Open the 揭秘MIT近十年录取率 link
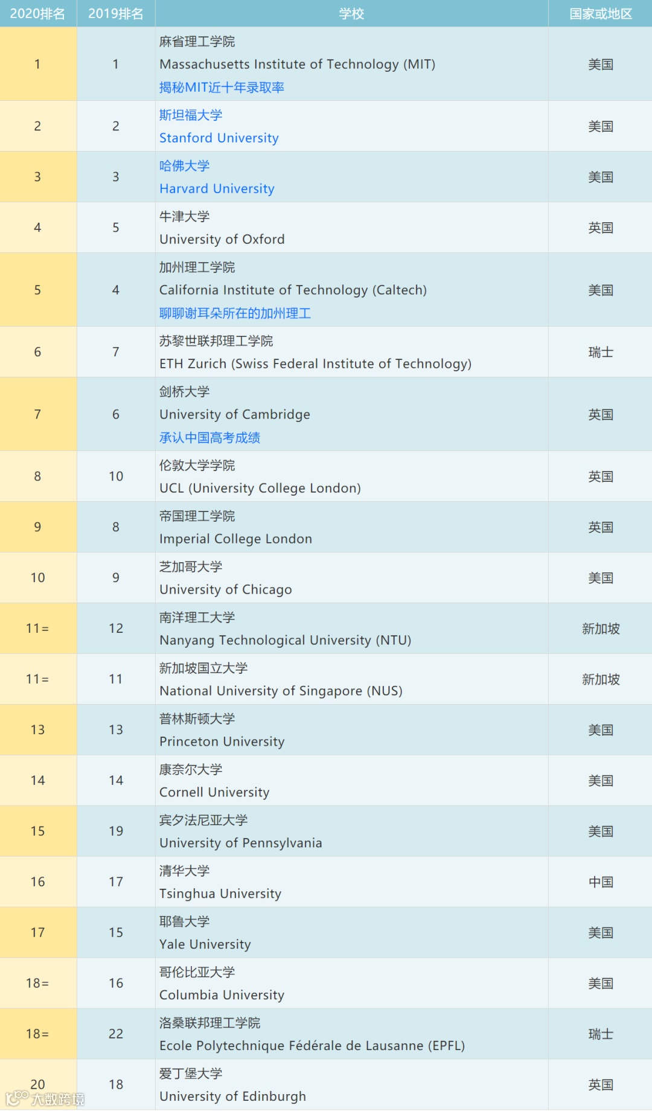The image size is (652, 1111). coord(222,88)
